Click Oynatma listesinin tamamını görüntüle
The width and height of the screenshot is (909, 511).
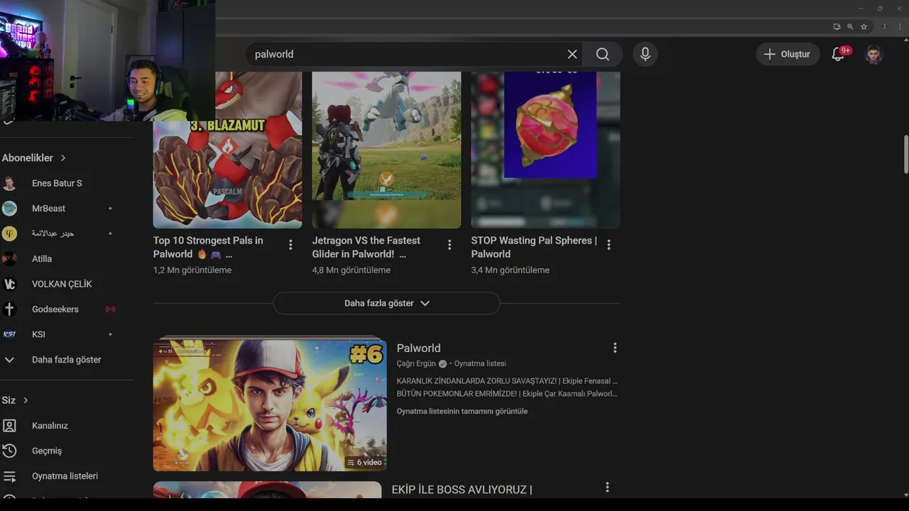pyautogui.click(x=462, y=412)
